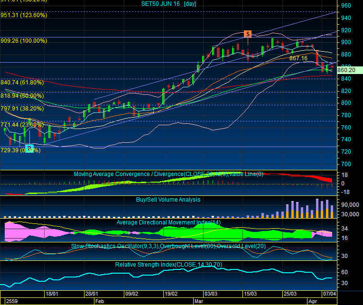Click the 25/03 date on time axis
This screenshot has width=363, height=305.
pyautogui.click(x=290, y=294)
